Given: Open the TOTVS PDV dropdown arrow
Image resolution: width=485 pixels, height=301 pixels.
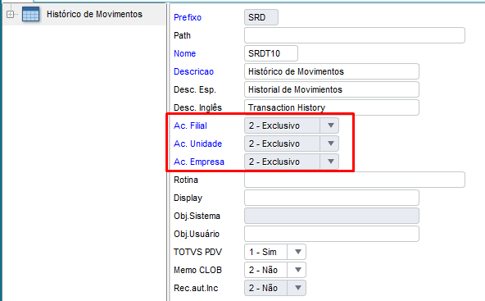Looking at the screenshot, I should 297,252.
